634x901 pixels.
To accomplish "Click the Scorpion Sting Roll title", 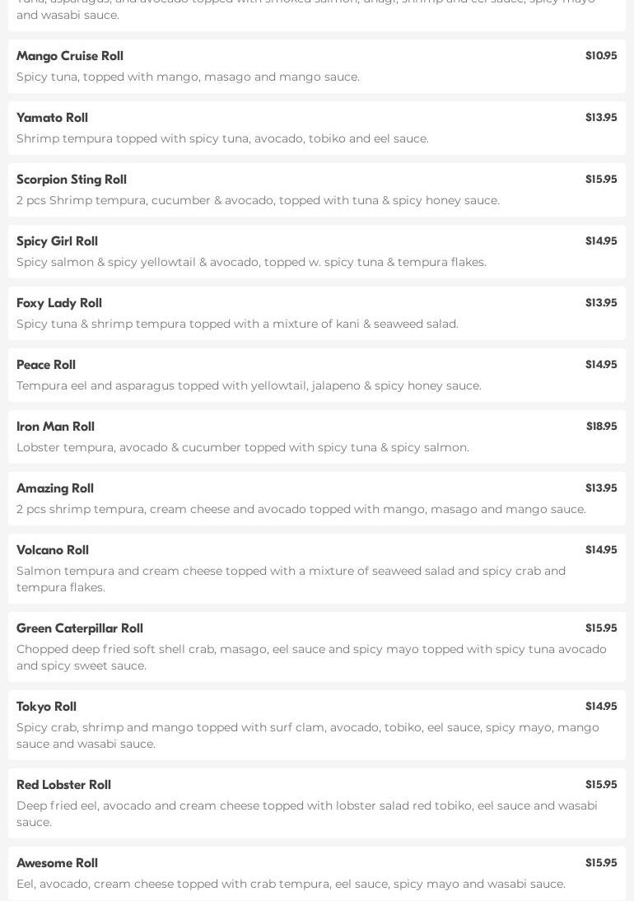I will pyautogui.click(x=72, y=180).
